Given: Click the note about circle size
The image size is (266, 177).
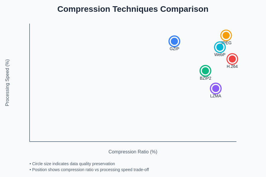Looking at the screenshot, I should (72, 164).
